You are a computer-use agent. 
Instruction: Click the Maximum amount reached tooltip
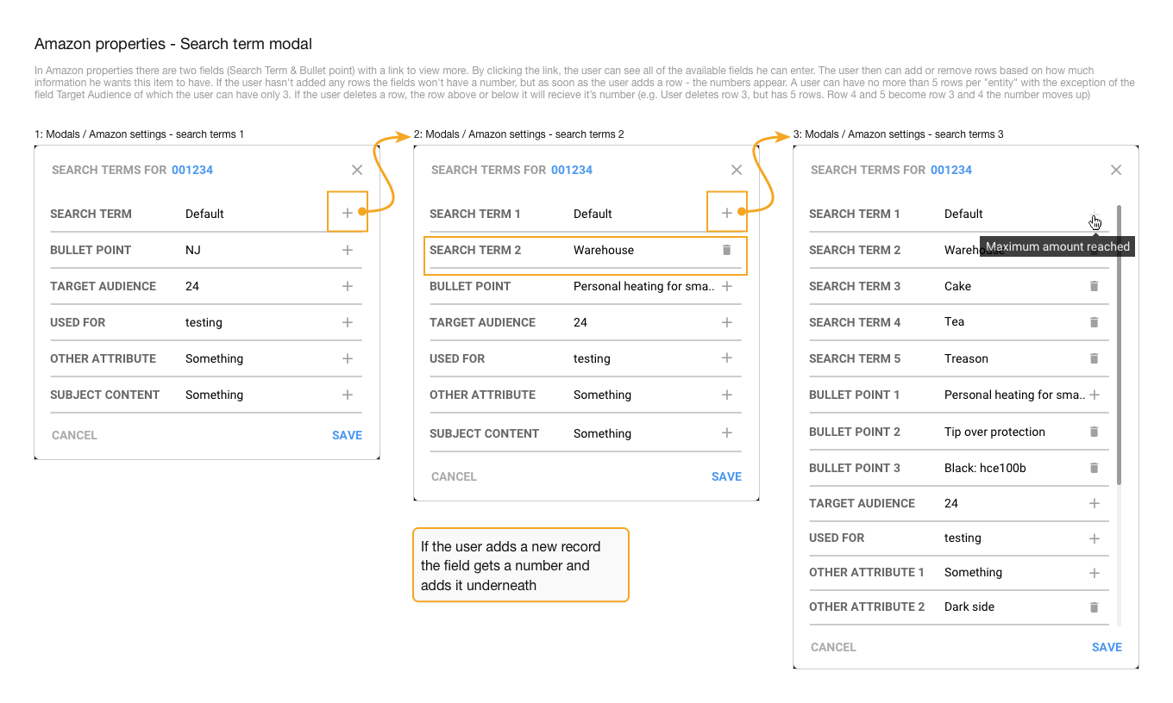click(1057, 246)
